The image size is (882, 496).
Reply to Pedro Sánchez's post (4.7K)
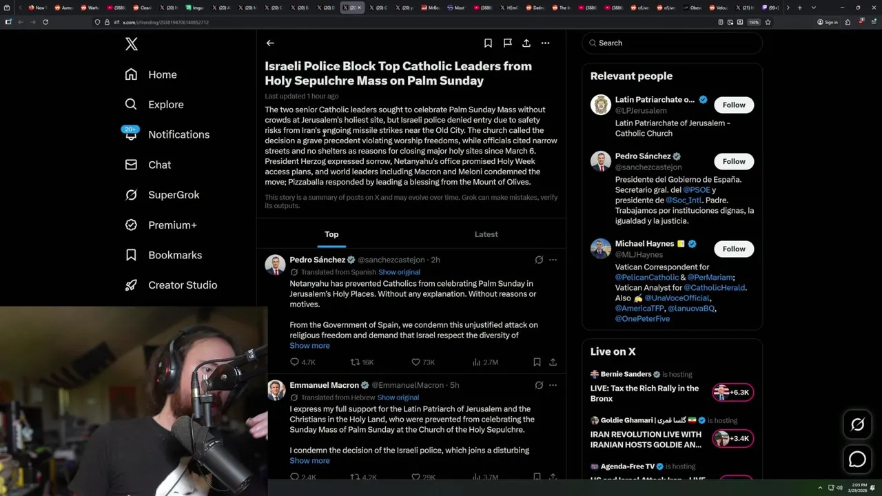[302, 362]
